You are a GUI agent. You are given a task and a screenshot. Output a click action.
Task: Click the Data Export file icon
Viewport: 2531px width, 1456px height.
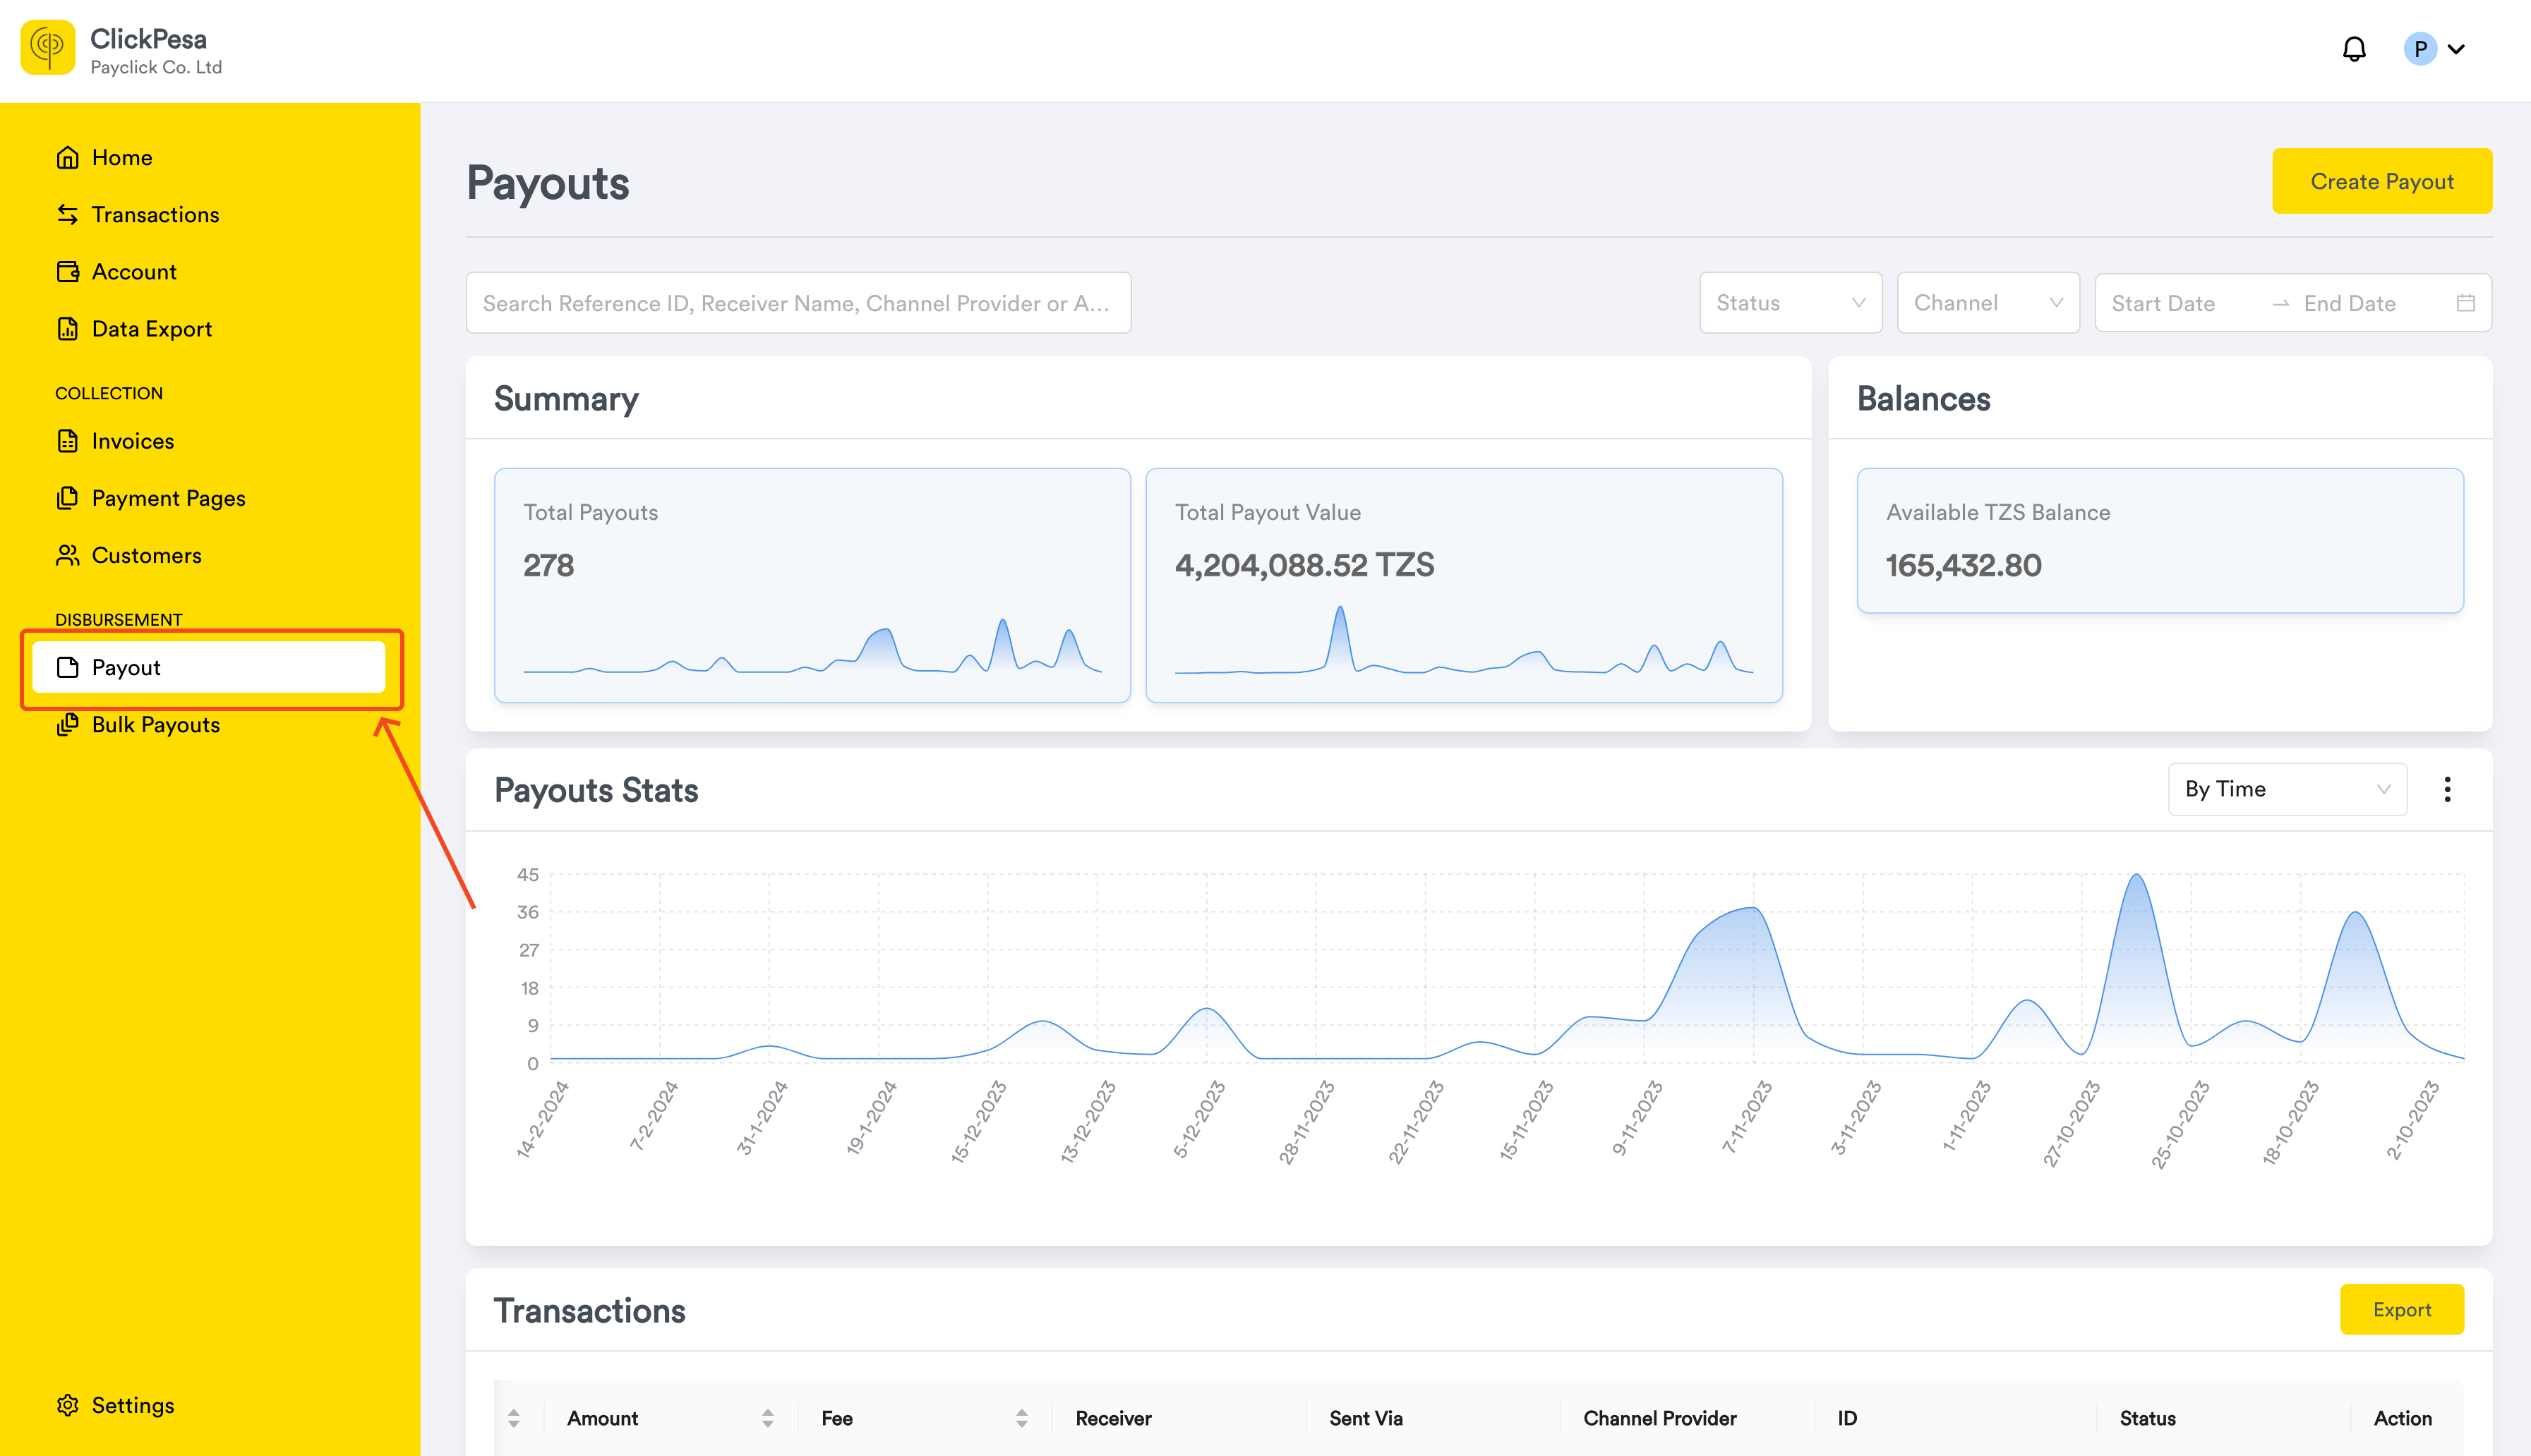[67, 328]
